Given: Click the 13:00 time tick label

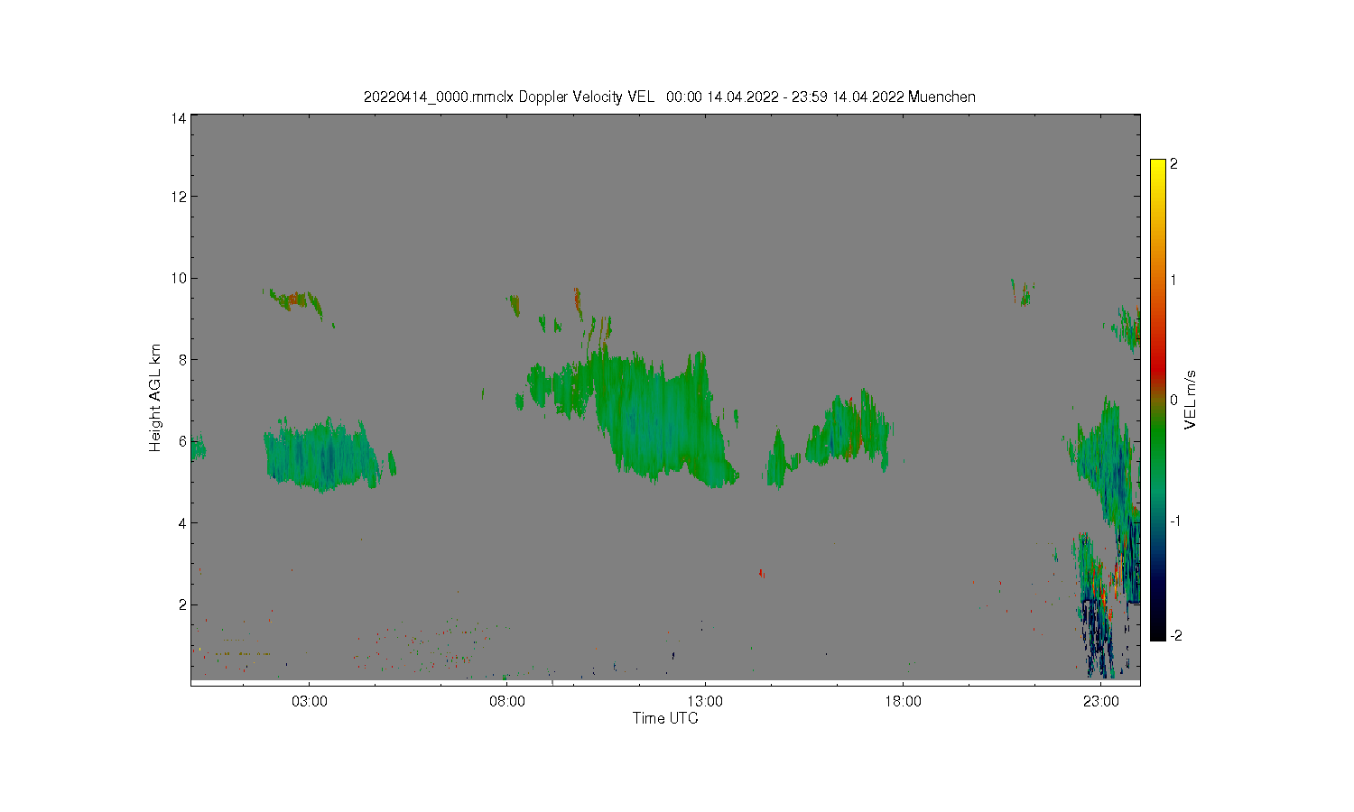Looking at the screenshot, I should pyautogui.click(x=704, y=702).
